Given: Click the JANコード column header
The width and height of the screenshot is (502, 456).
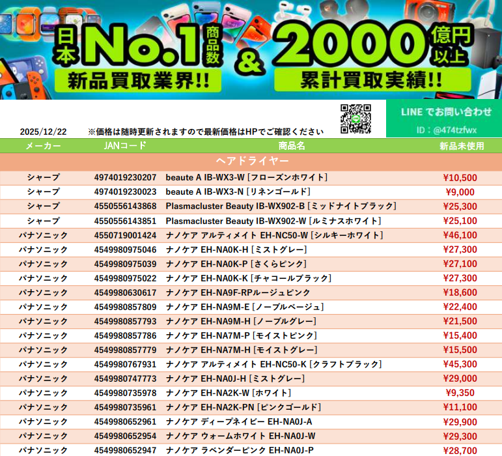Looking at the screenshot, I should (x=125, y=146).
